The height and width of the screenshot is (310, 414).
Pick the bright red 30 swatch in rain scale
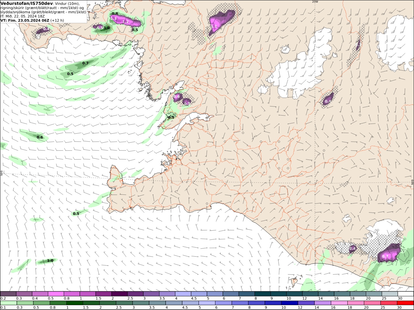tap(406, 303)
